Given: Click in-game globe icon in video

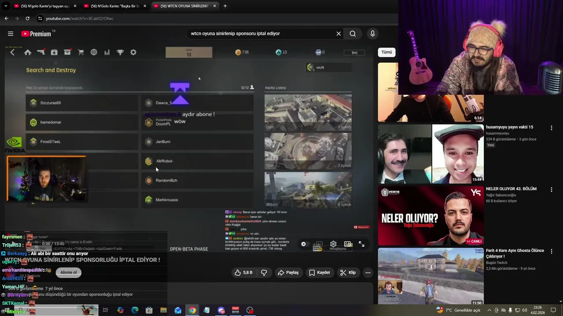Looking at the screenshot, I should coord(94,52).
